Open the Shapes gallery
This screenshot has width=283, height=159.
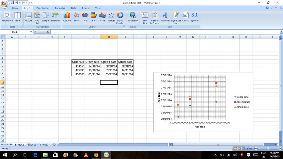46,18
